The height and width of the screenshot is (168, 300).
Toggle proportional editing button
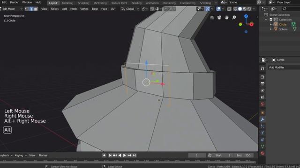(166, 9)
